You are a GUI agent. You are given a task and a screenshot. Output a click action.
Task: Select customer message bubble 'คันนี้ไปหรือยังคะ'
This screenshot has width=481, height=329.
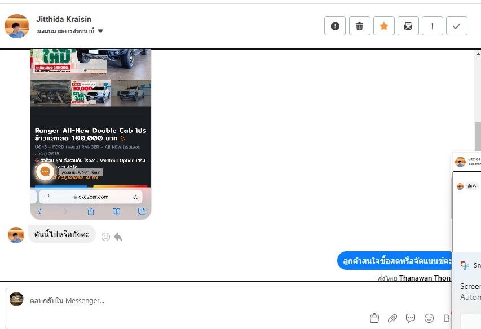(x=62, y=234)
